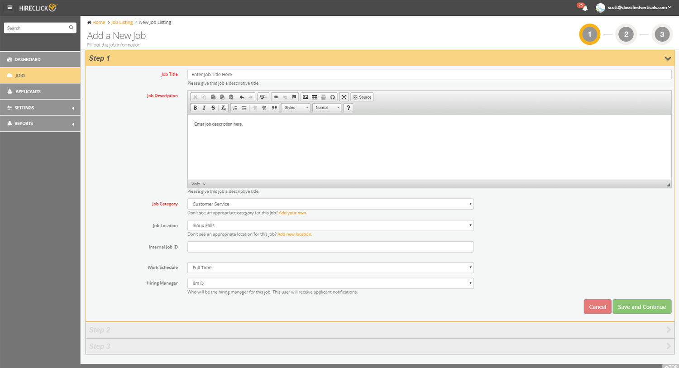
Task: Open the Styles dropdown in editor
Action: [x=296, y=108]
